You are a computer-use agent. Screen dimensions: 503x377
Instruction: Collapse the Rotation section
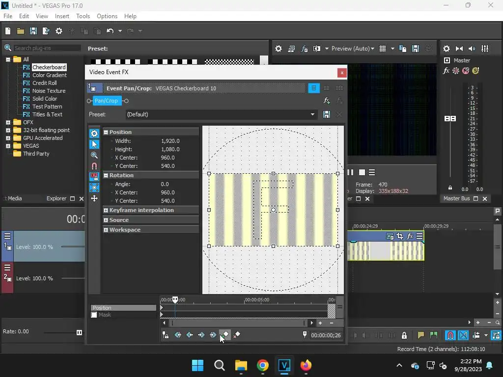106,175
